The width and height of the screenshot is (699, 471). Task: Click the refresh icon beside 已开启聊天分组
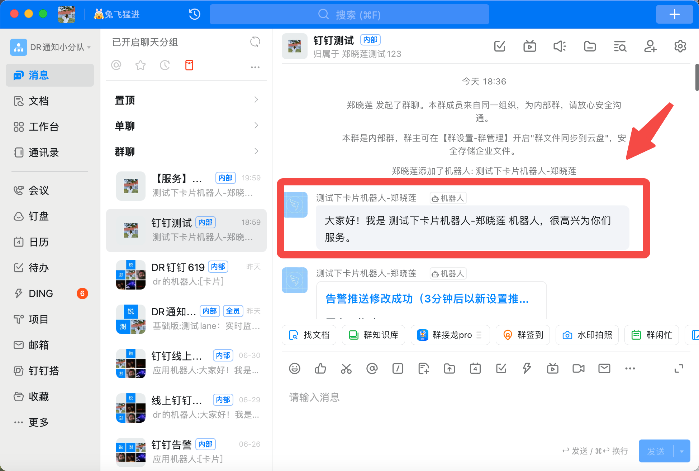[x=255, y=42]
